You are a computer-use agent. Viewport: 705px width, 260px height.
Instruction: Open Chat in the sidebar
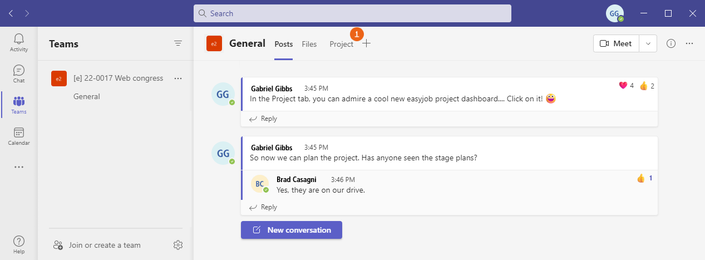pos(19,73)
